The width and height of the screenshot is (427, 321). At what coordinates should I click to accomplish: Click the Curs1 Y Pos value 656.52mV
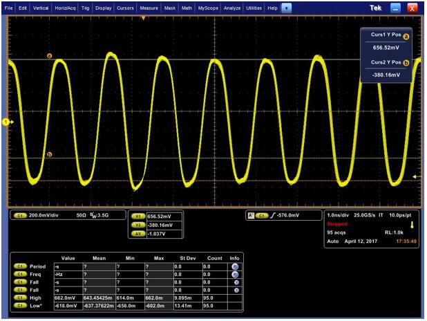pyautogui.click(x=386, y=48)
